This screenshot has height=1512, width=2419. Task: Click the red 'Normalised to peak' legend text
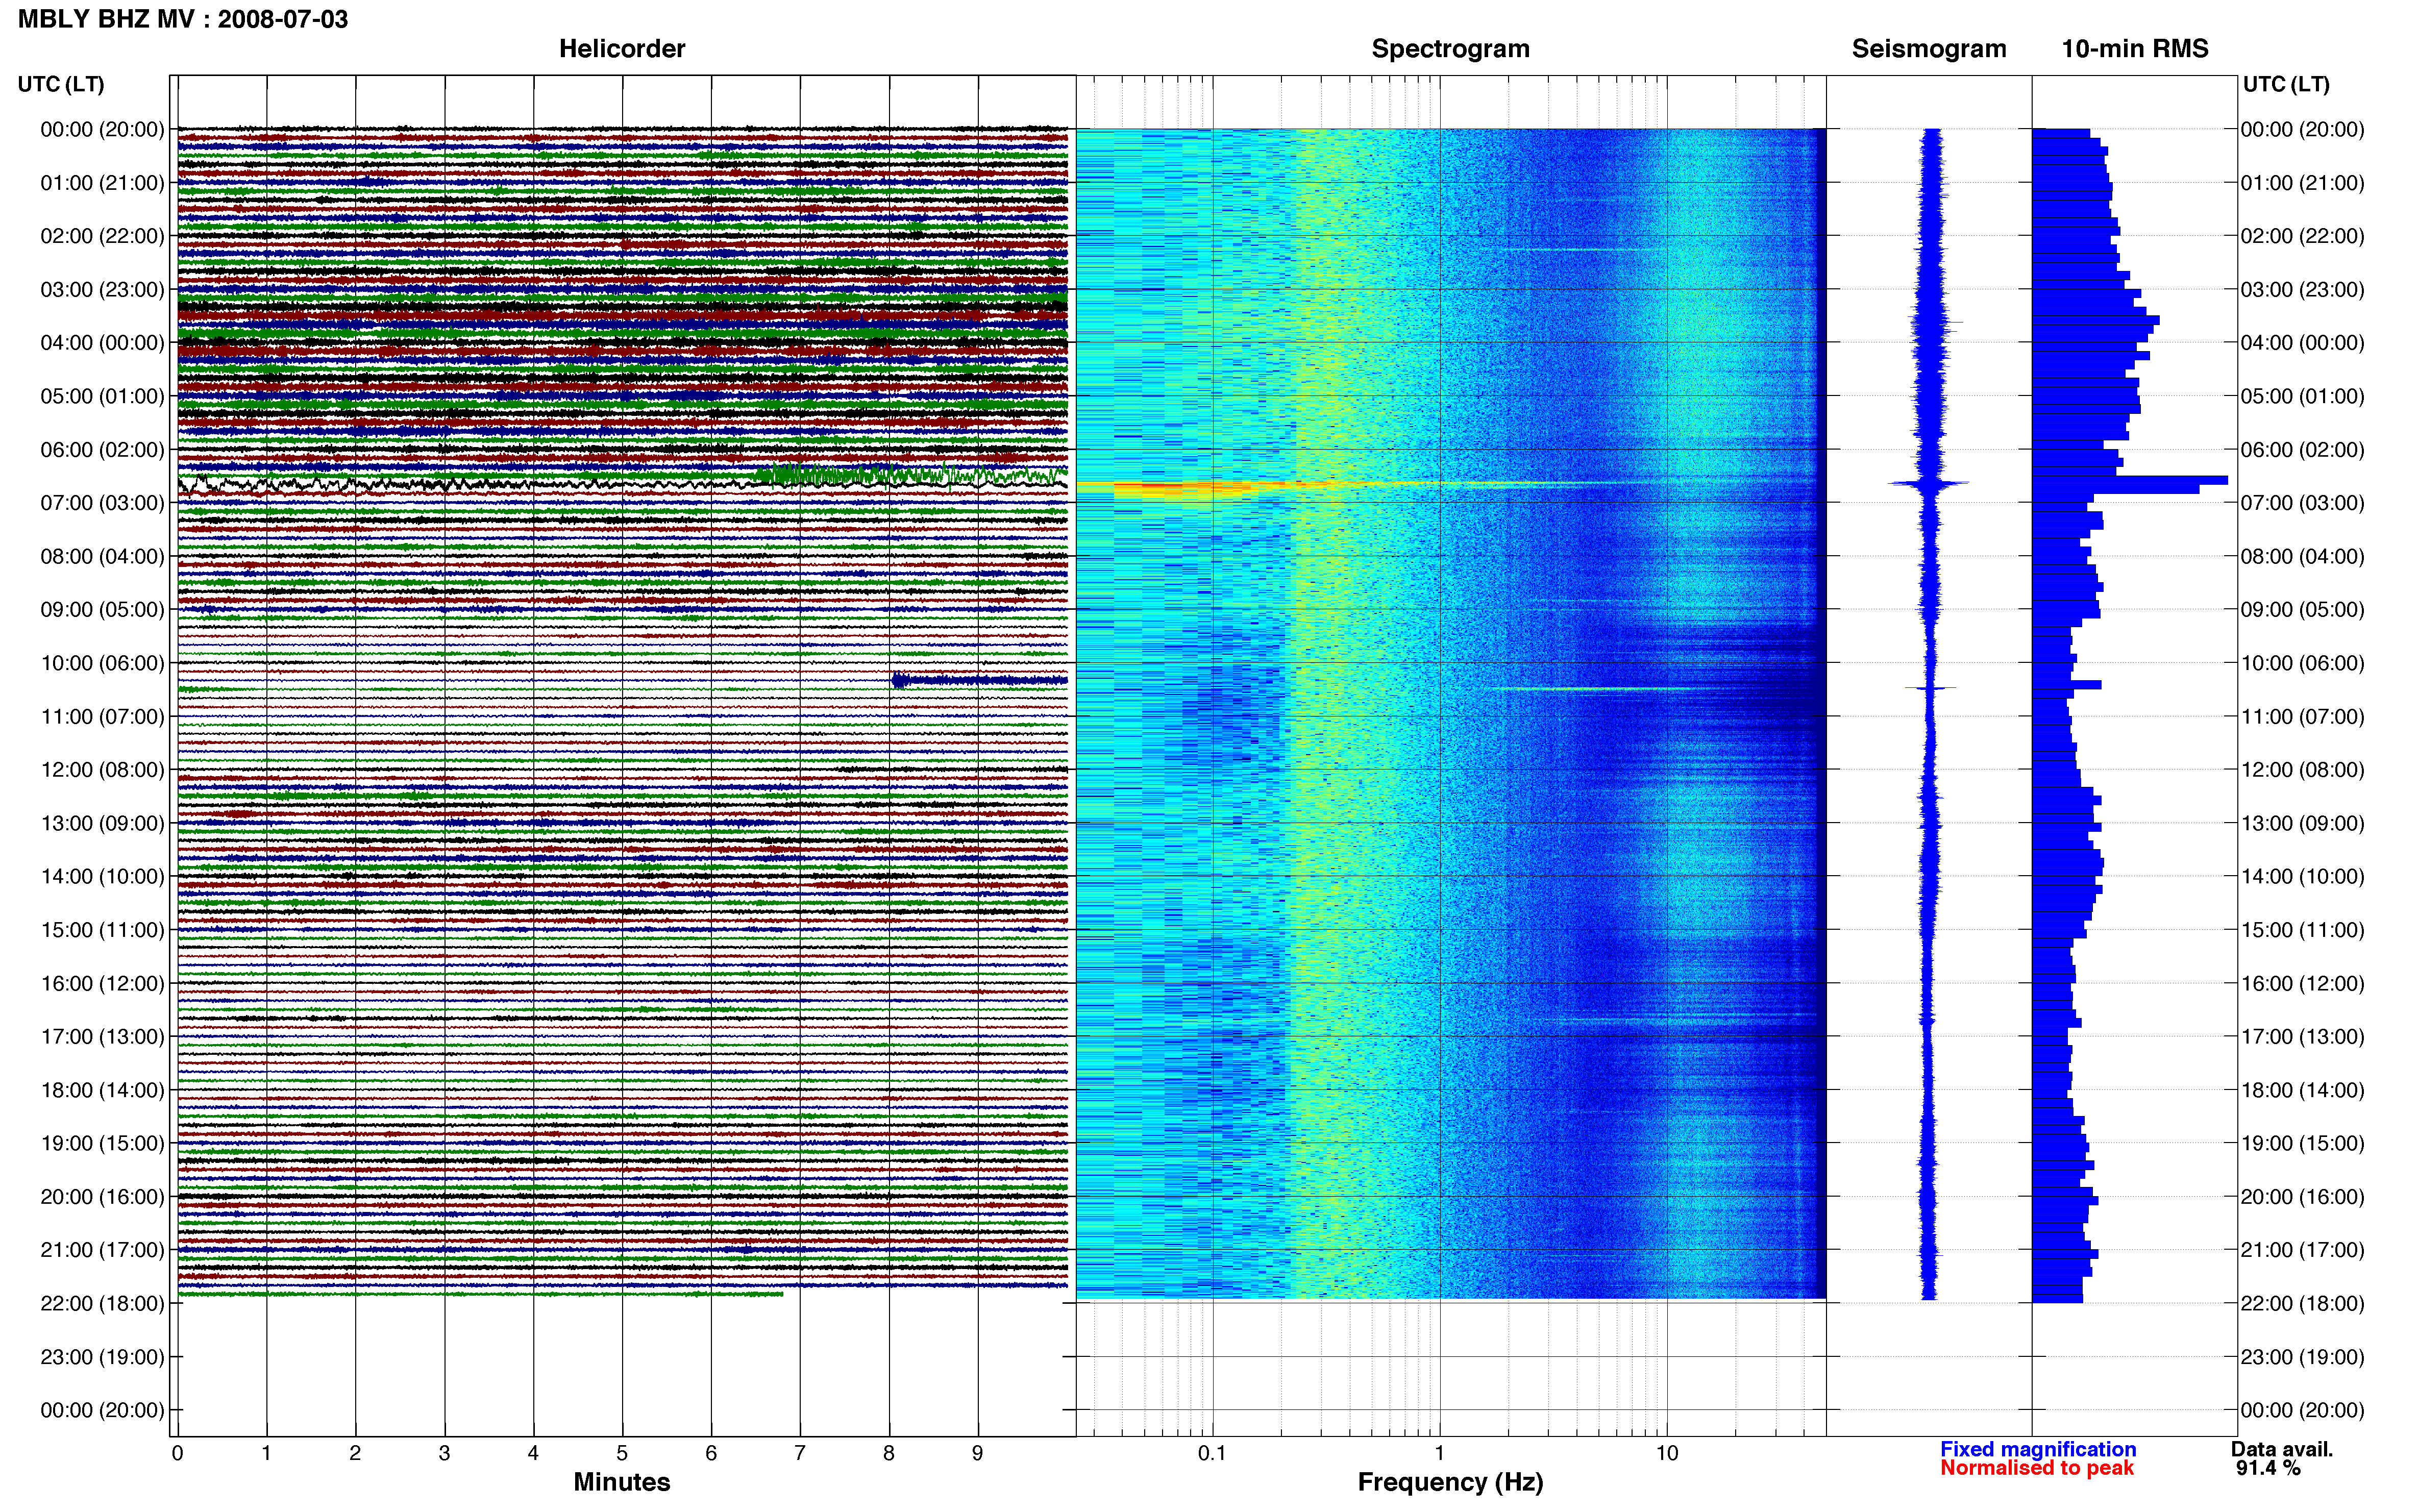click(2037, 1468)
